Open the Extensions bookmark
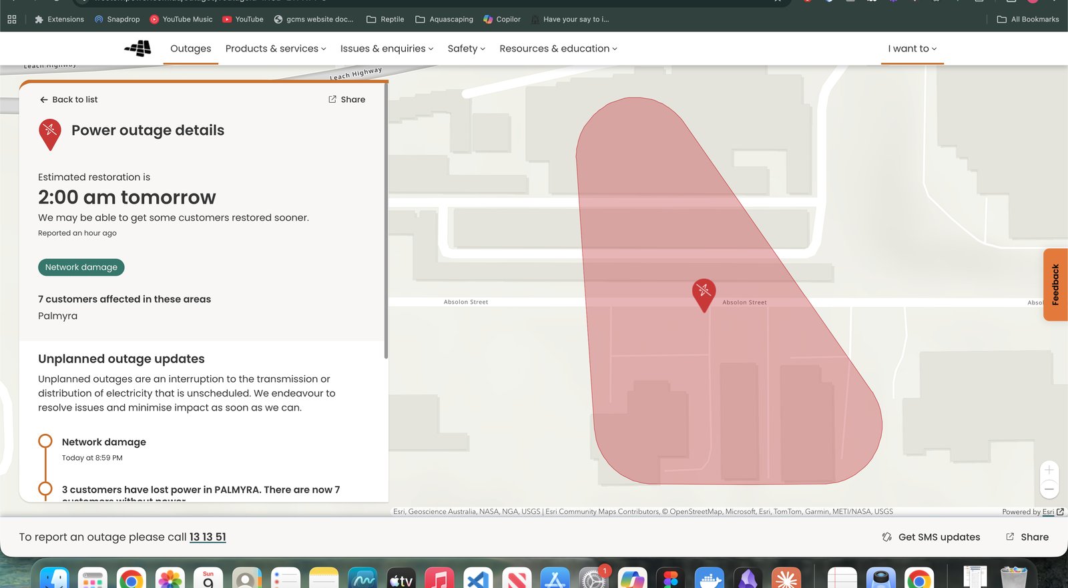Screen dimensions: 1068x588 (x=59, y=19)
